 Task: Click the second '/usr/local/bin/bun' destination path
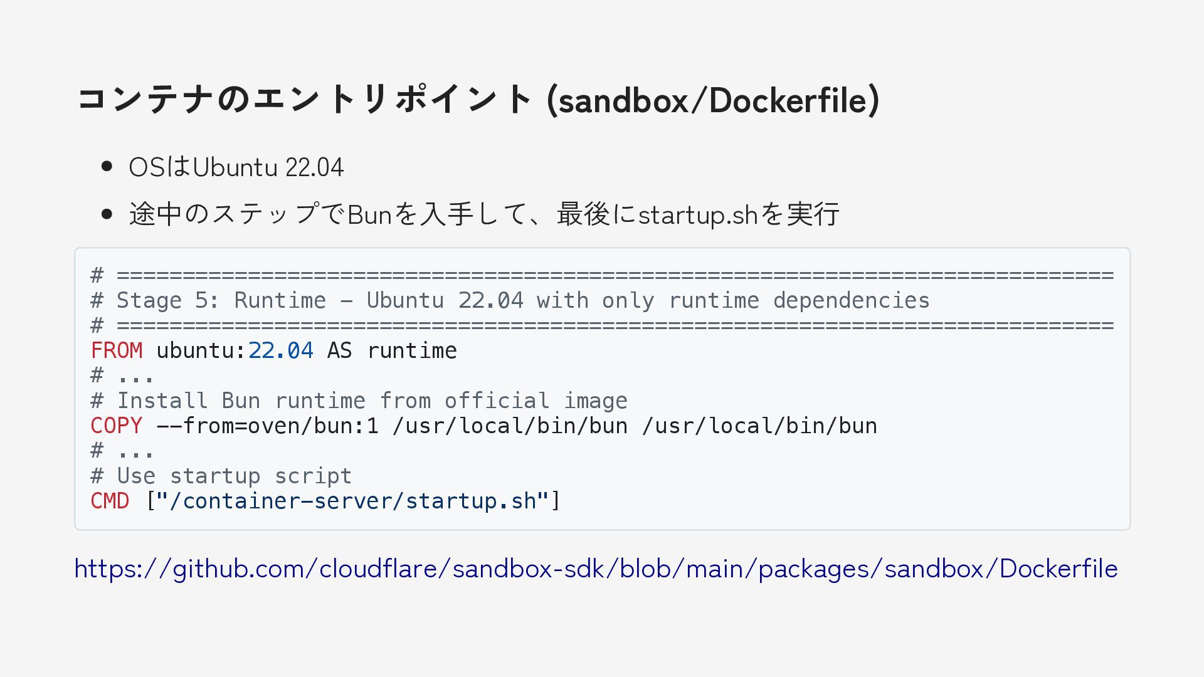tap(759, 426)
